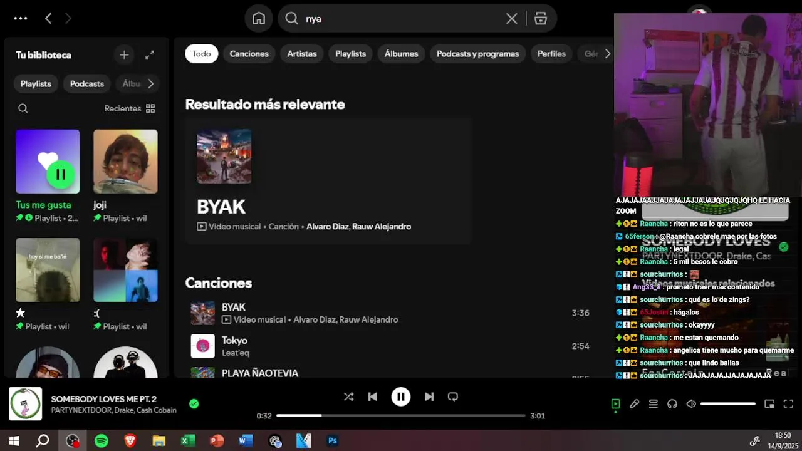
Task: Open the Spotify Home icon
Action: pyautogui.click(x=259, y=19)
